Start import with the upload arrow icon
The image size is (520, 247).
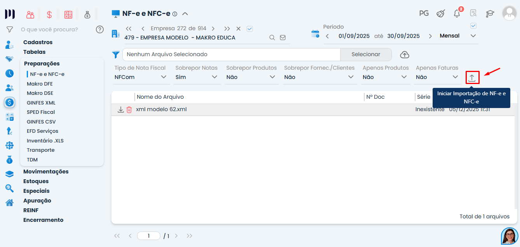pos(472,77)
